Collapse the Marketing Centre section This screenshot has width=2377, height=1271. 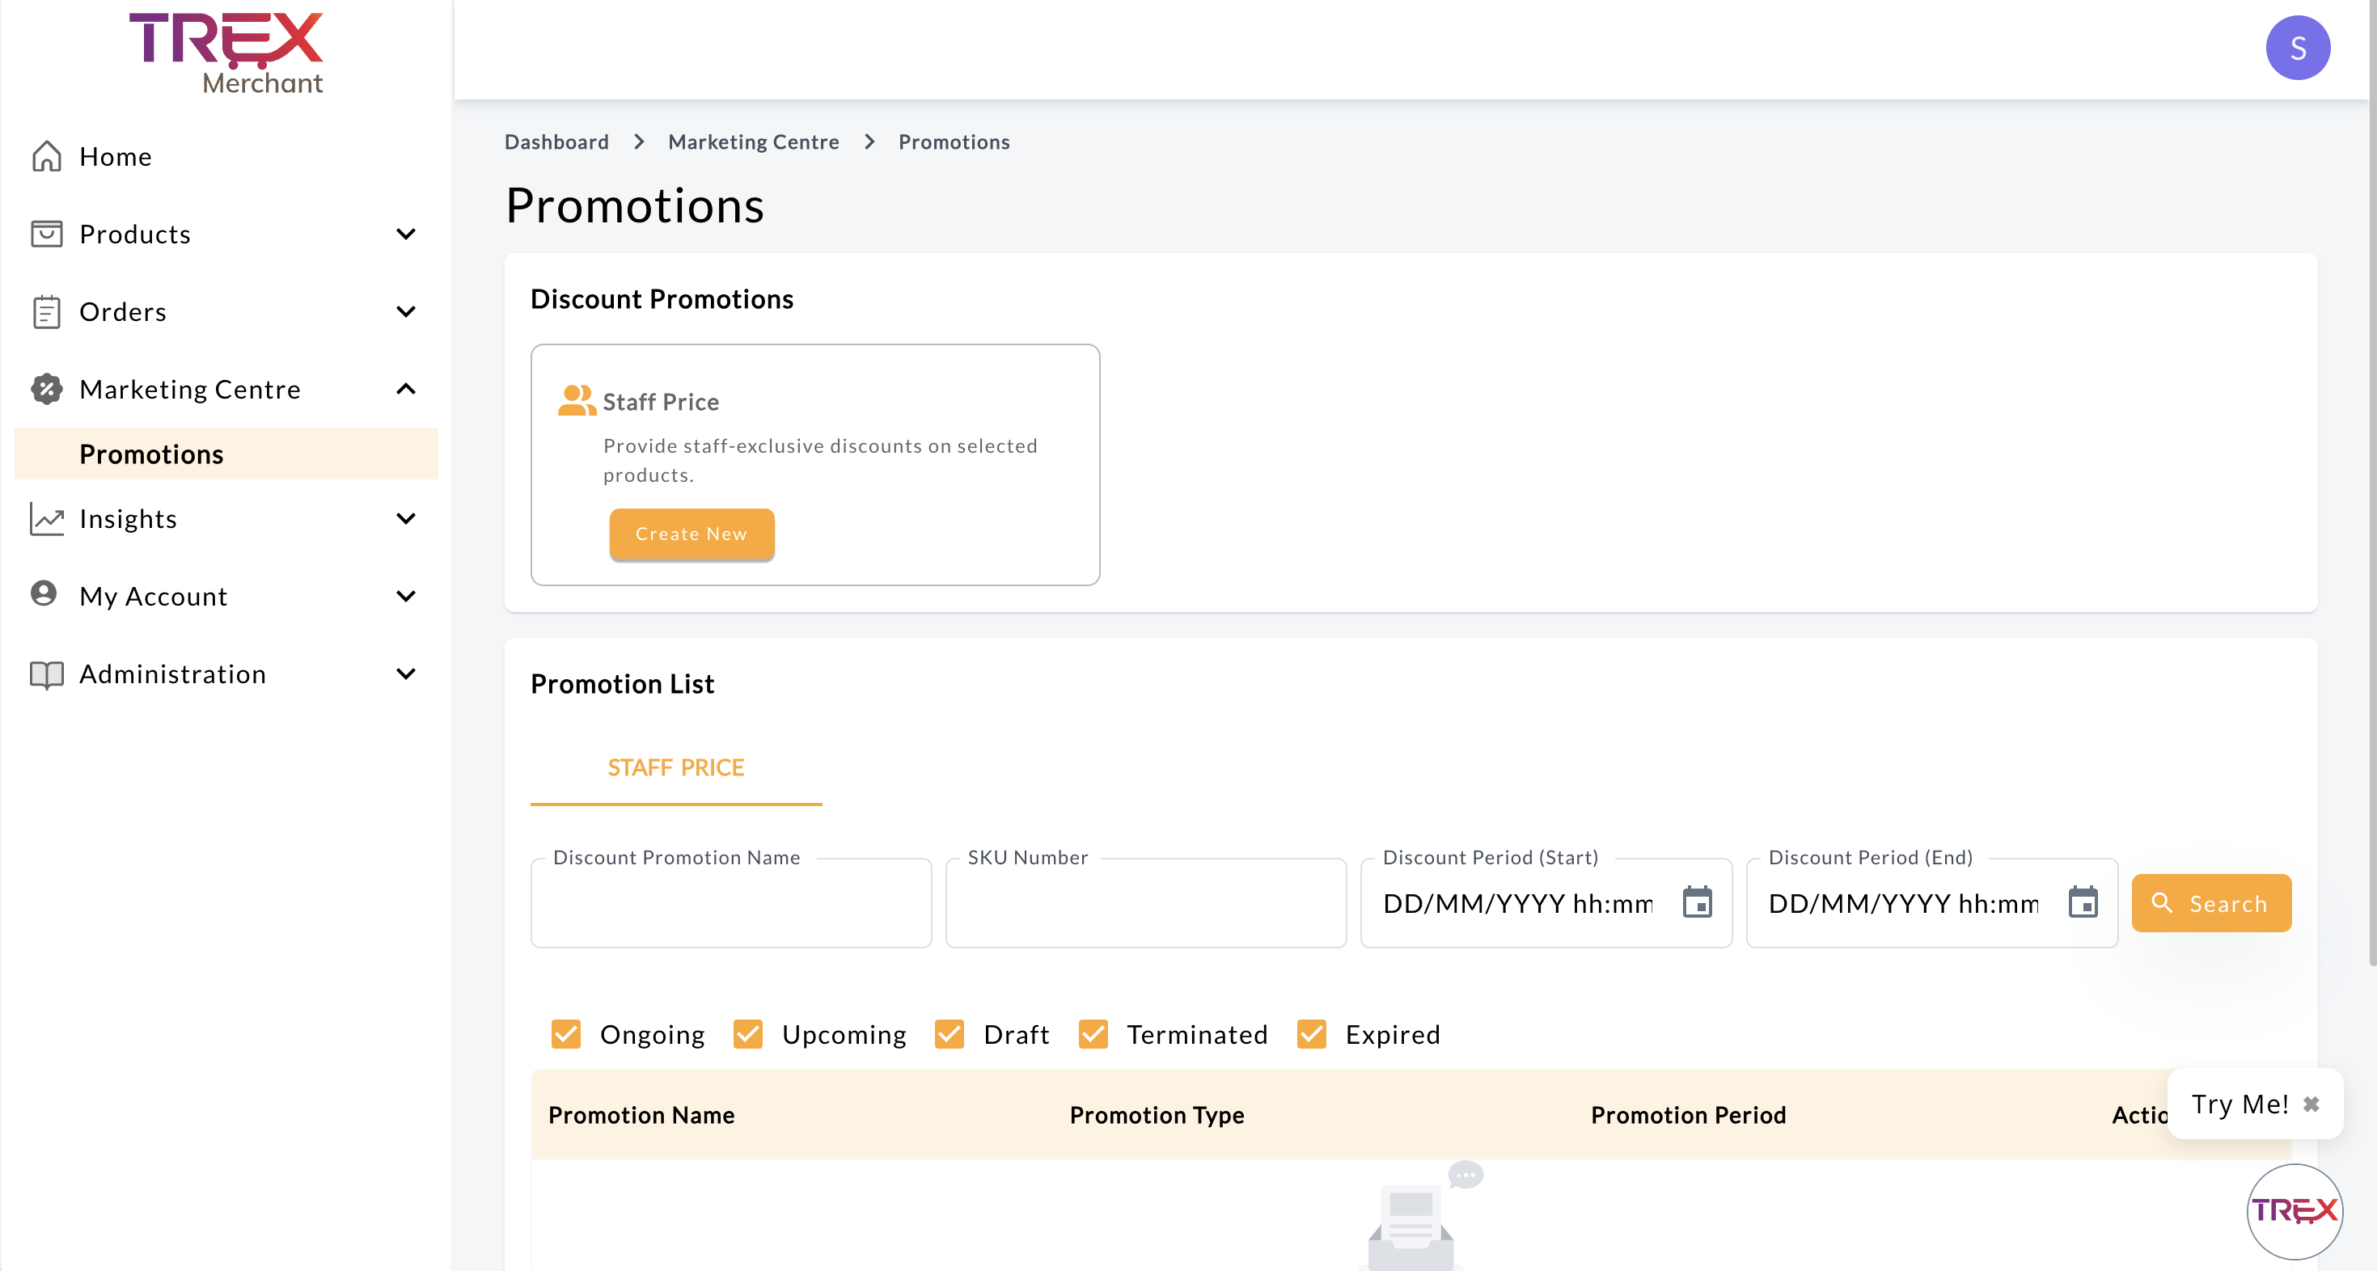coord(405,388)
